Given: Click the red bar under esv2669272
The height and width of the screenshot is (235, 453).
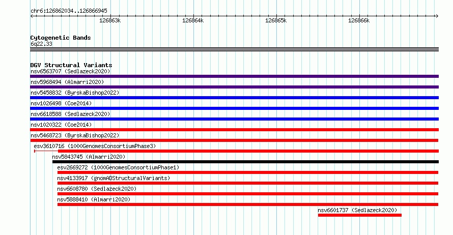Looking at the screenshot, I should coord(248,172).
